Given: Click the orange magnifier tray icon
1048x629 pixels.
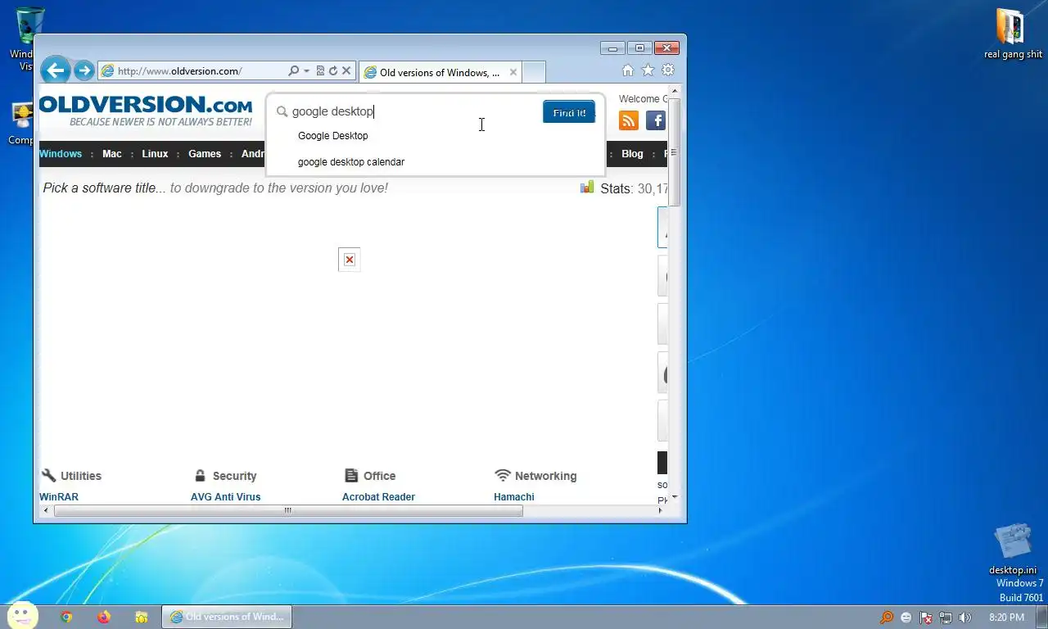Looking at the screenshot, I should tap(887, 618).
